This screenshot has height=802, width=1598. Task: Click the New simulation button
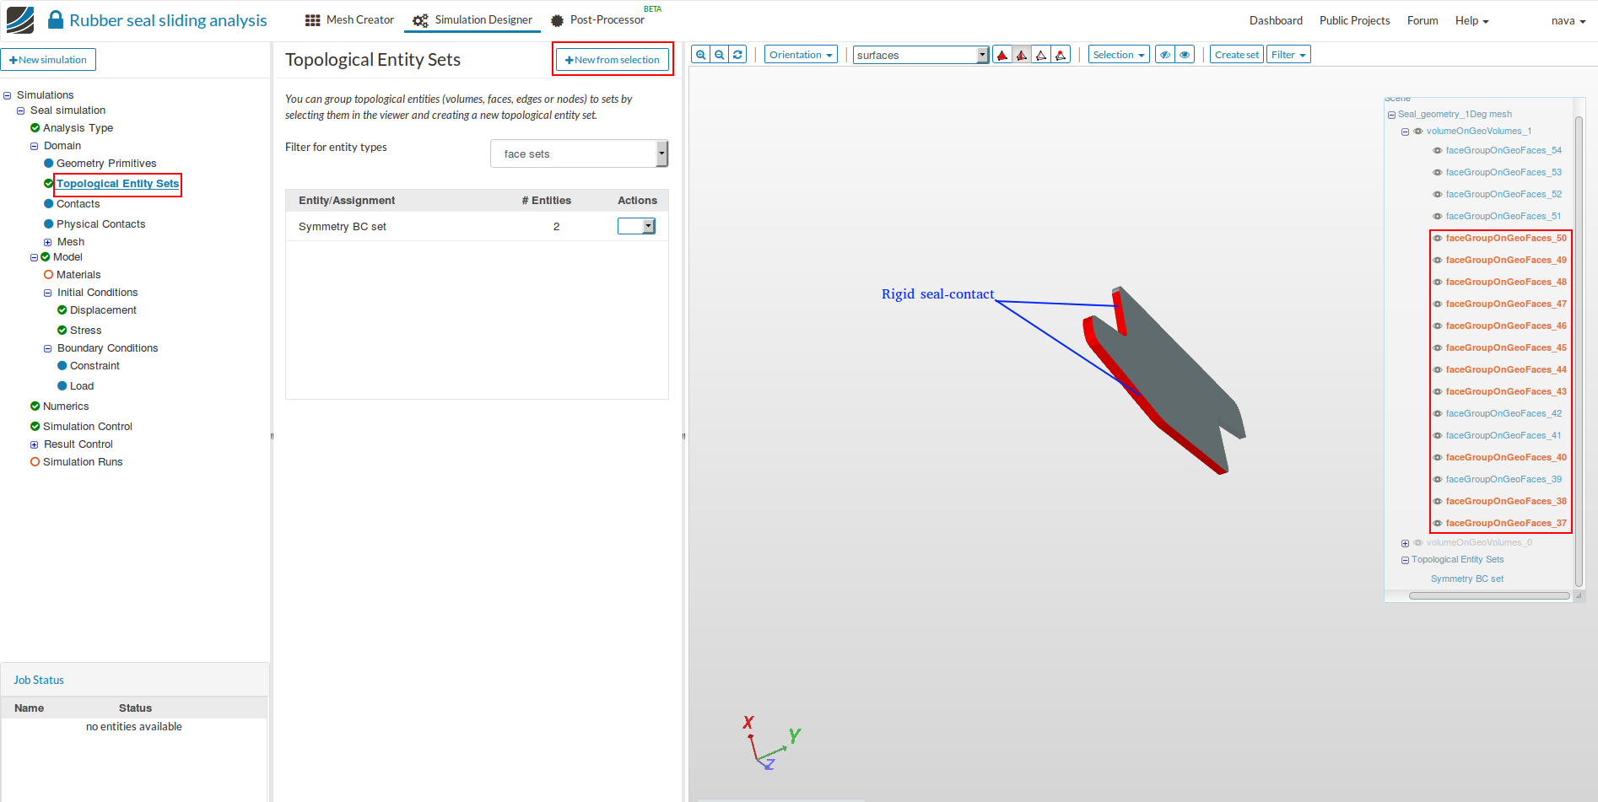point(48,60)
